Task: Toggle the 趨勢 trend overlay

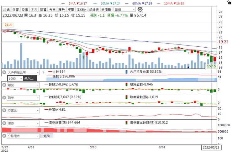Action: tap(61, 9)
